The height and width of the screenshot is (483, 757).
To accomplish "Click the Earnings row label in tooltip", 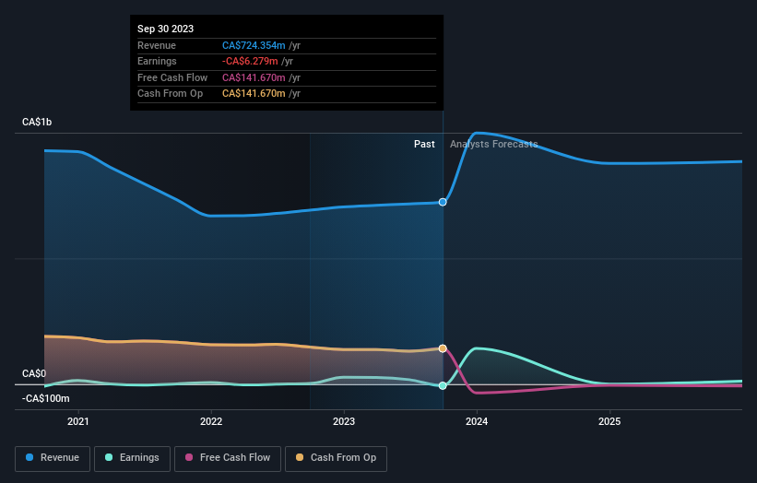I will [x=157, y=61].
